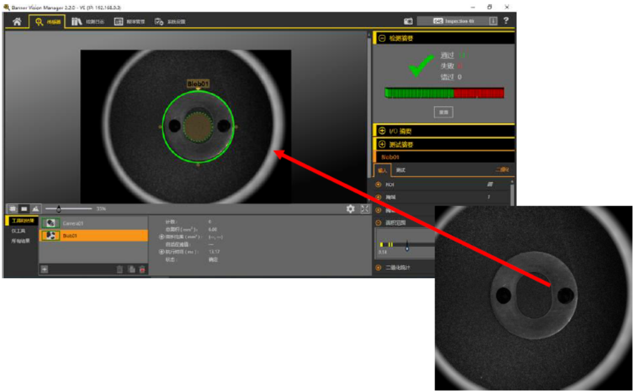634x392 pixels.
Task: Click the pass/fail history bar
Action: tap(444, 93)
